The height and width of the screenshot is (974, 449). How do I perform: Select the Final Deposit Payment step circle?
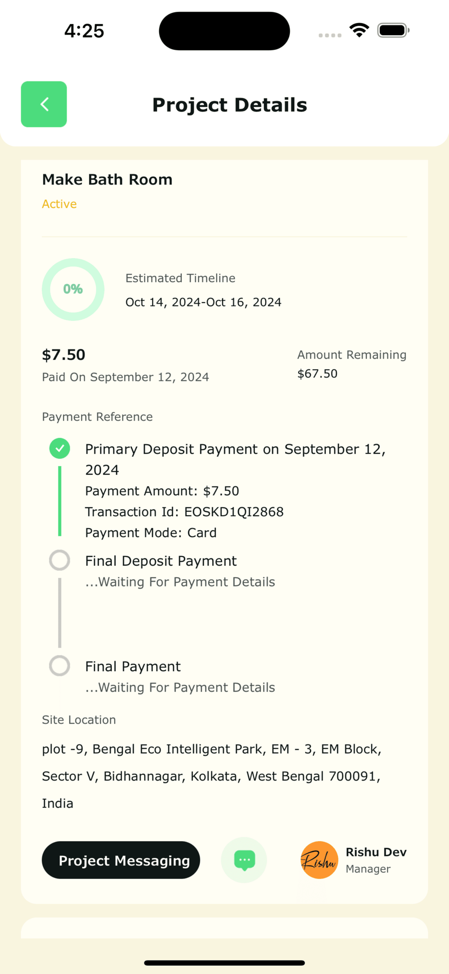pos(60,561)
